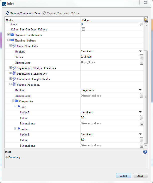Select the water phase tree item
Image resolution: width=153 pixels, height=183 pixels.
tap(25, 129)
